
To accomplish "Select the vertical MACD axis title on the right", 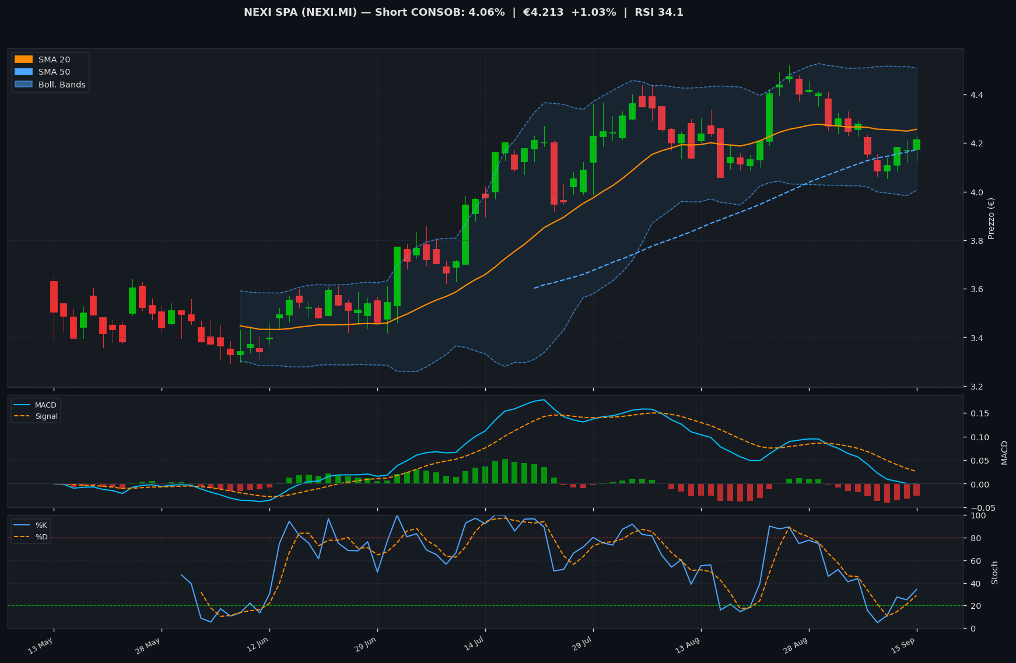I will point(1004,452).
